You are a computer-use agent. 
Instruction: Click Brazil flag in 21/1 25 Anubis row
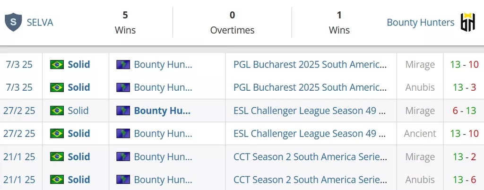[x=57, y=180]
